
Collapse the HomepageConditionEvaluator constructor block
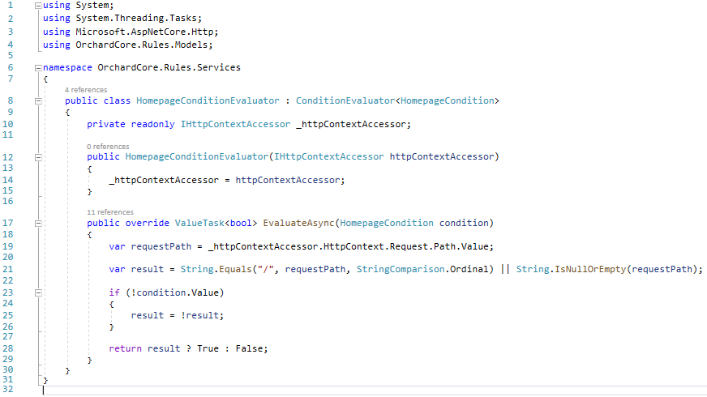38,158
